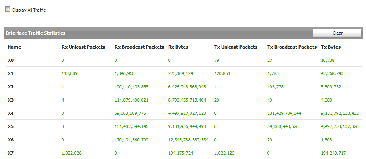The image size is (366, 159).
Task: Click X6 Tx Bytes value 1,808
Action: pos(327,140)
